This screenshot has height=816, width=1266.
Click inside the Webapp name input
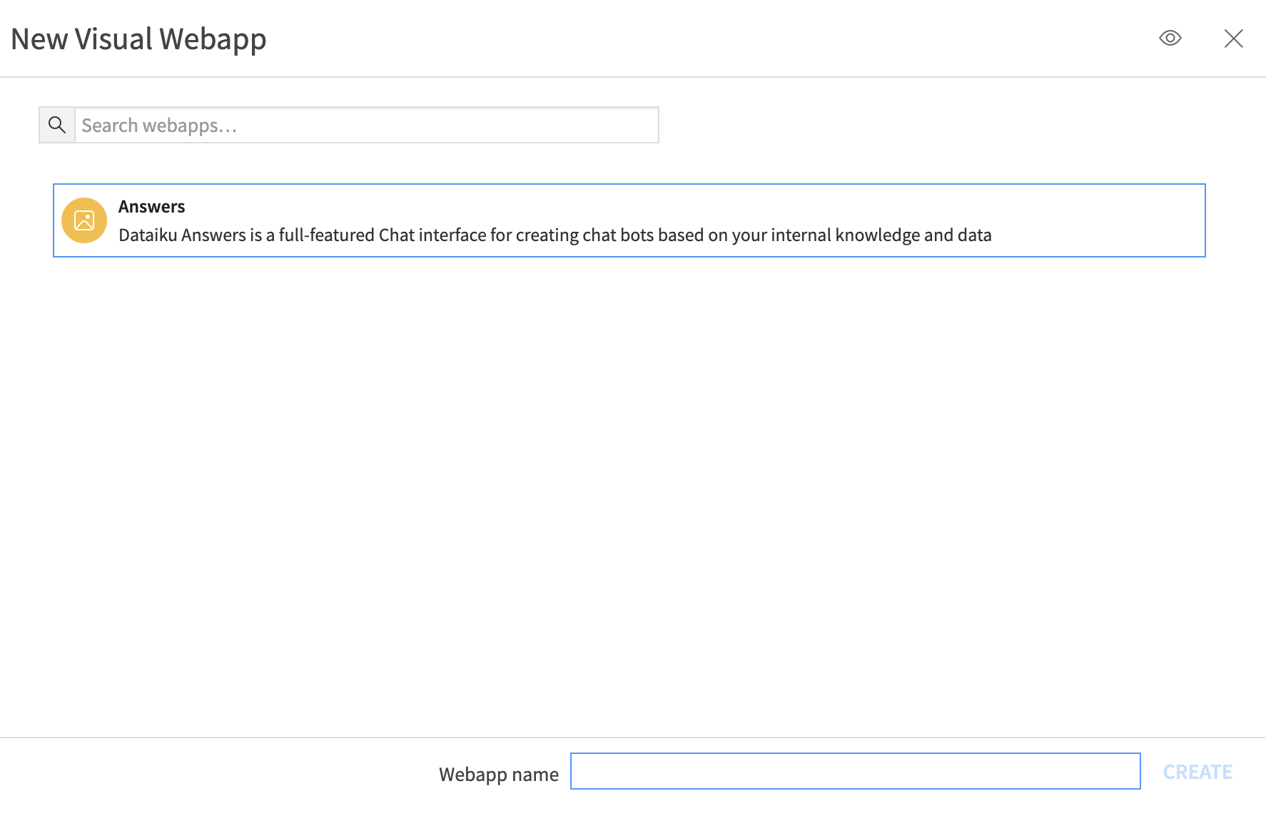click(854, 771)
